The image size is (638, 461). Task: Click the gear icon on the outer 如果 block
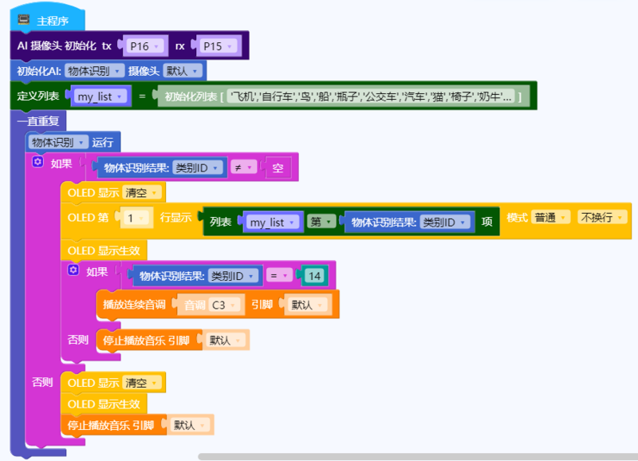tap(37, 163)
